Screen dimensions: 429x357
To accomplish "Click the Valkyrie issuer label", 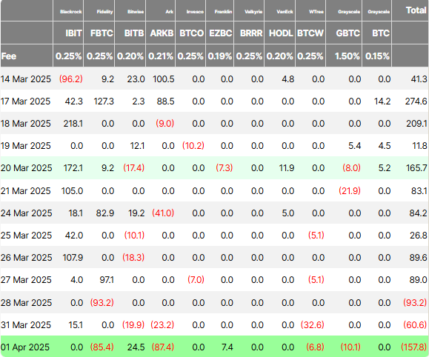I will point(253,12).
